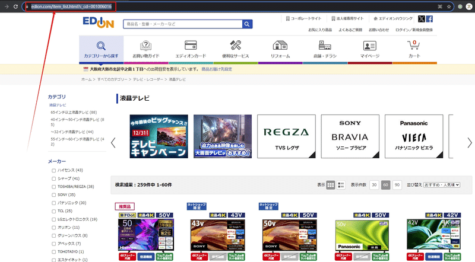Open エディオンカード menu

pos(191,49)
